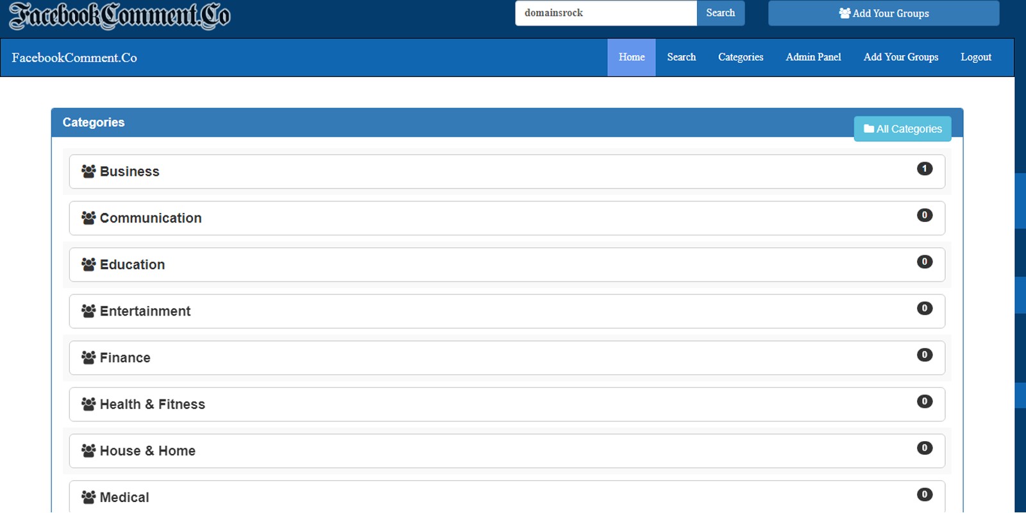Click the group icon beside Finance

[x=88, y=358]
